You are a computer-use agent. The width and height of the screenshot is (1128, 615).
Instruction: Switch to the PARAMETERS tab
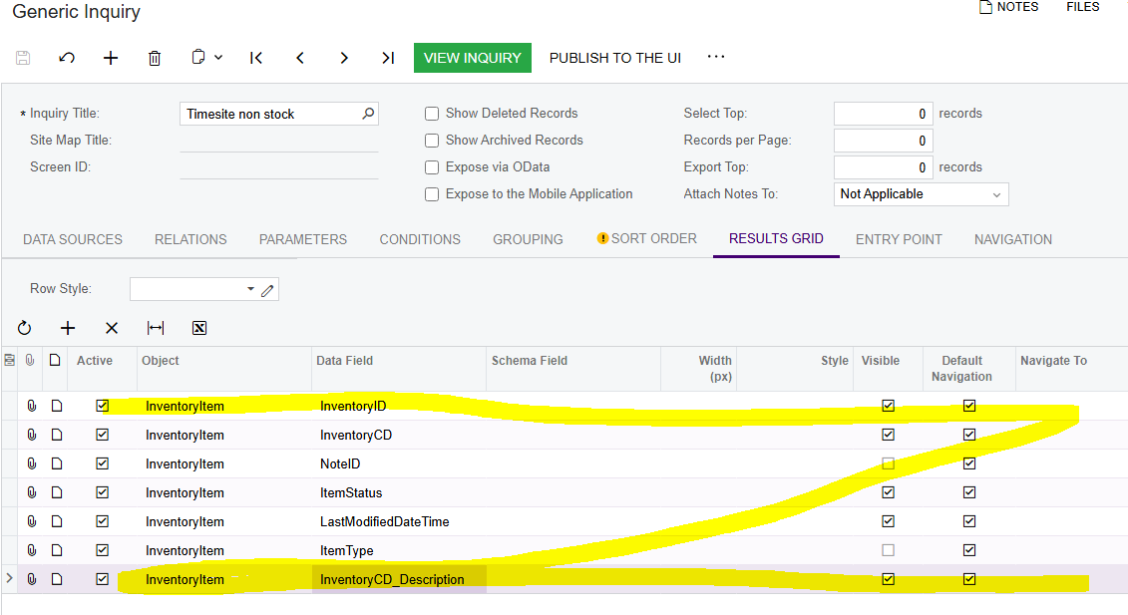point(303,239)
